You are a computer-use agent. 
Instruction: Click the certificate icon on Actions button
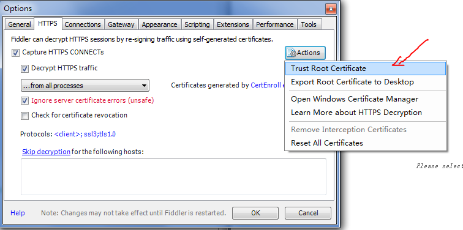pos(292,53)
